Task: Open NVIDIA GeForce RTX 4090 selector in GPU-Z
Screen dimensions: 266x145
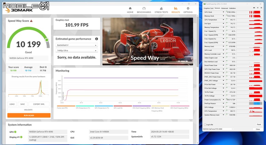Action: (x=218, y=129)
